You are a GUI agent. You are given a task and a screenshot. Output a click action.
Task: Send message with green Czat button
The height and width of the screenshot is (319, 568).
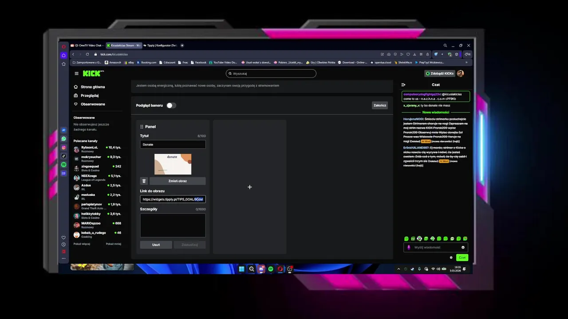point(462,257)
